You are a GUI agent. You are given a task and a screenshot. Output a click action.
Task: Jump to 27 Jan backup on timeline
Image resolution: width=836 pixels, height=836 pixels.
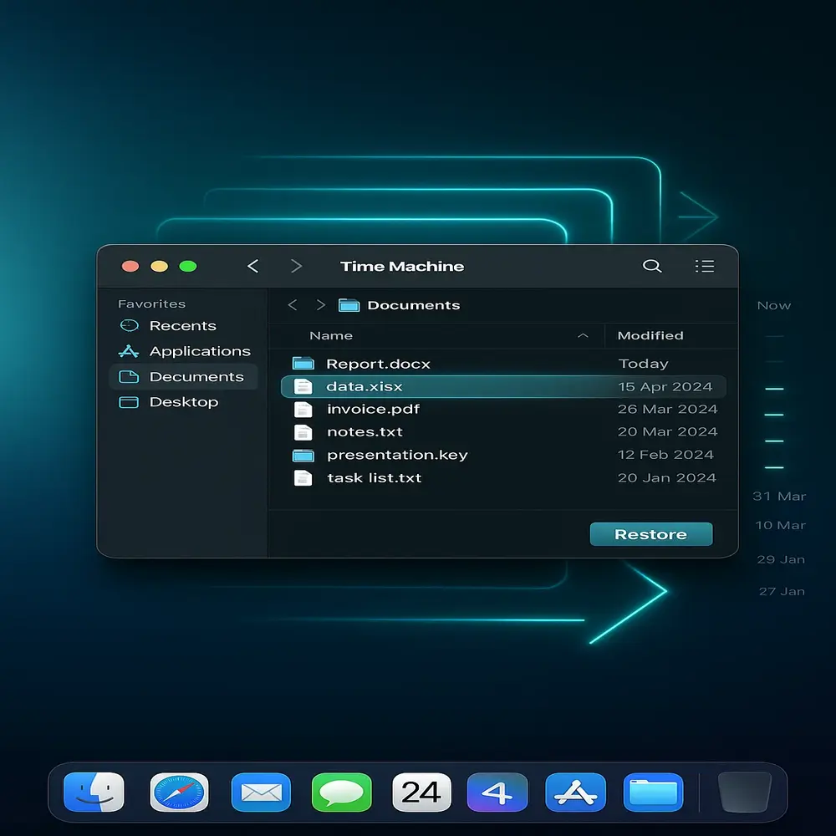[x=782, y=592]
